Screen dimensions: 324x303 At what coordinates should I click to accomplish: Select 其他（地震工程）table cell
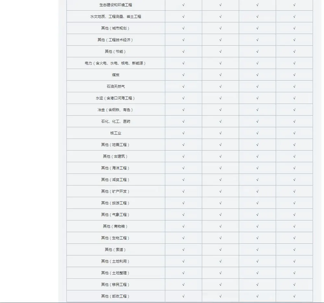pyautogui.click(x=116, y=145)
